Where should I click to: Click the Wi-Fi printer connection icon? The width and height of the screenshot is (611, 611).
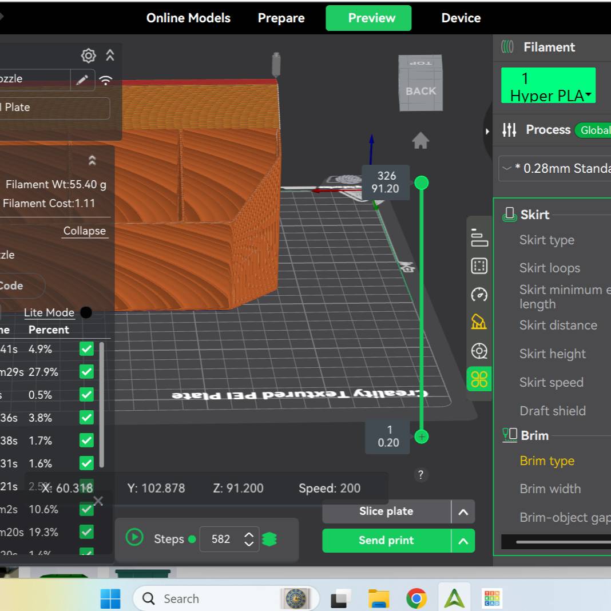click(x=106, y=80)
